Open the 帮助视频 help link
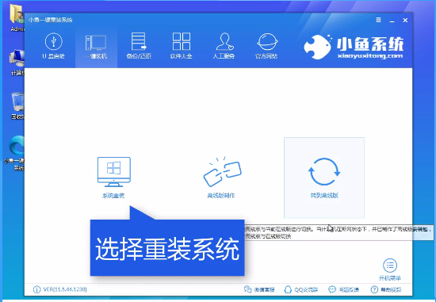Screen dimensions: 436x302 (x=386, y=289)
